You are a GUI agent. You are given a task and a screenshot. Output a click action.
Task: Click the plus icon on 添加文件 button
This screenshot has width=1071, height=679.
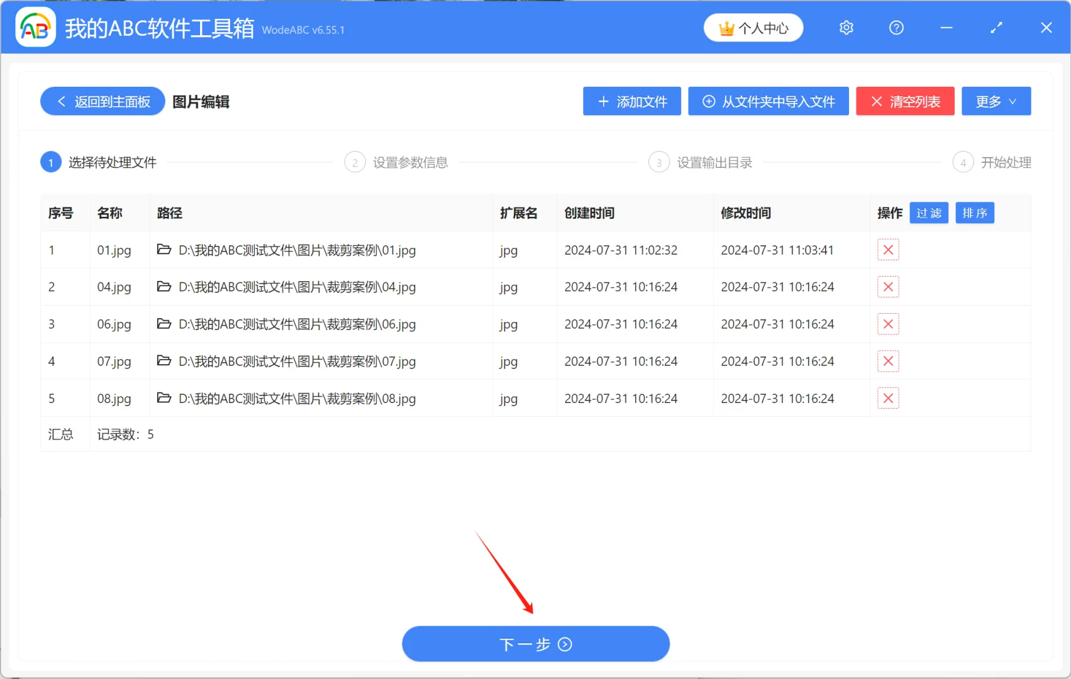click(603, 101)
